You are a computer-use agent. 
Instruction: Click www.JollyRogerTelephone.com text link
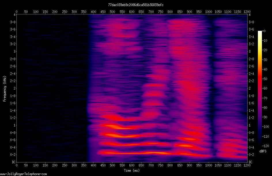click(23, 174)
